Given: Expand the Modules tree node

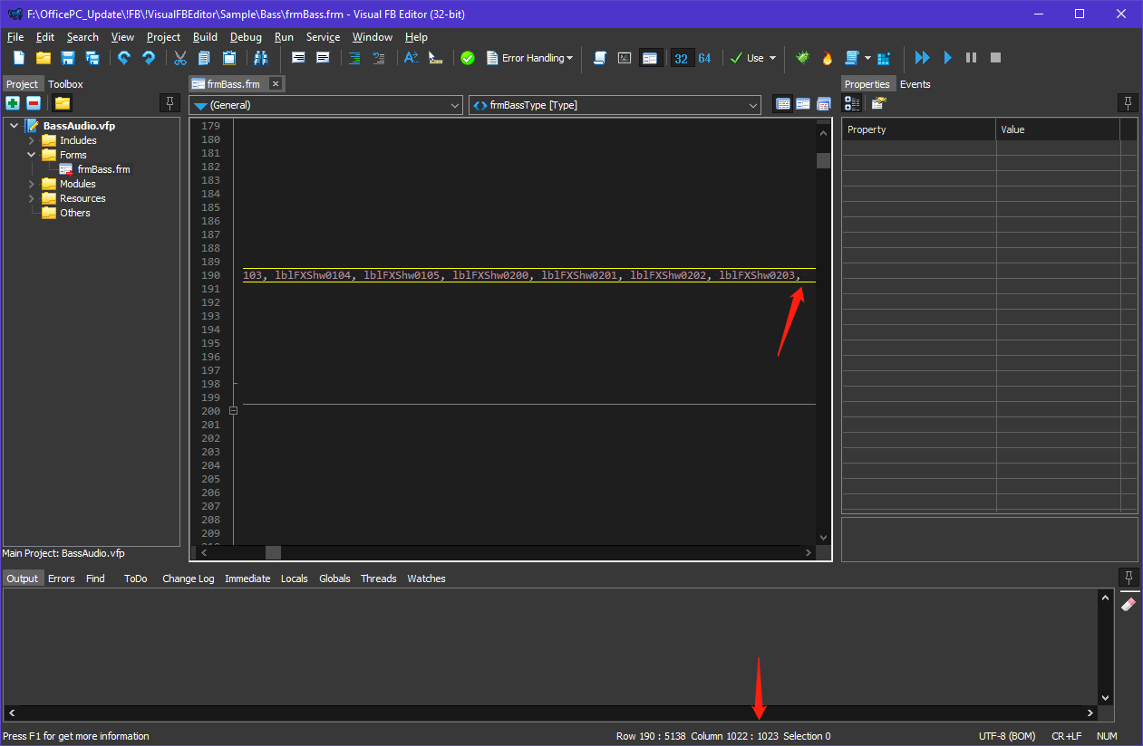Looking at the screenshot, I should (30, 183).
